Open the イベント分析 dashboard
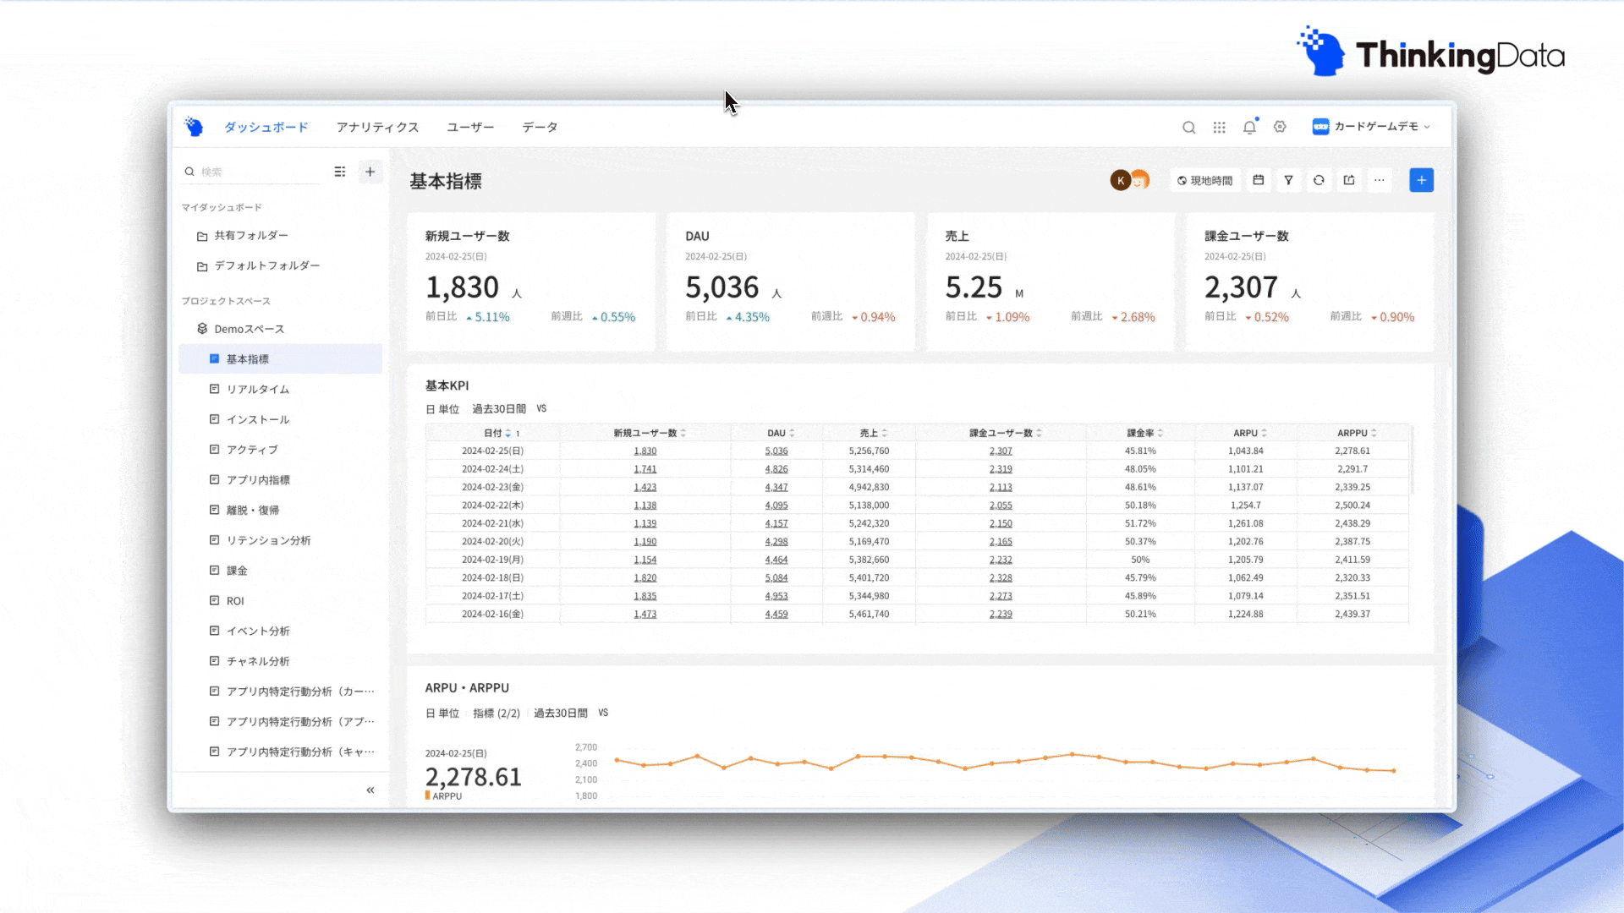 [281, 631]
